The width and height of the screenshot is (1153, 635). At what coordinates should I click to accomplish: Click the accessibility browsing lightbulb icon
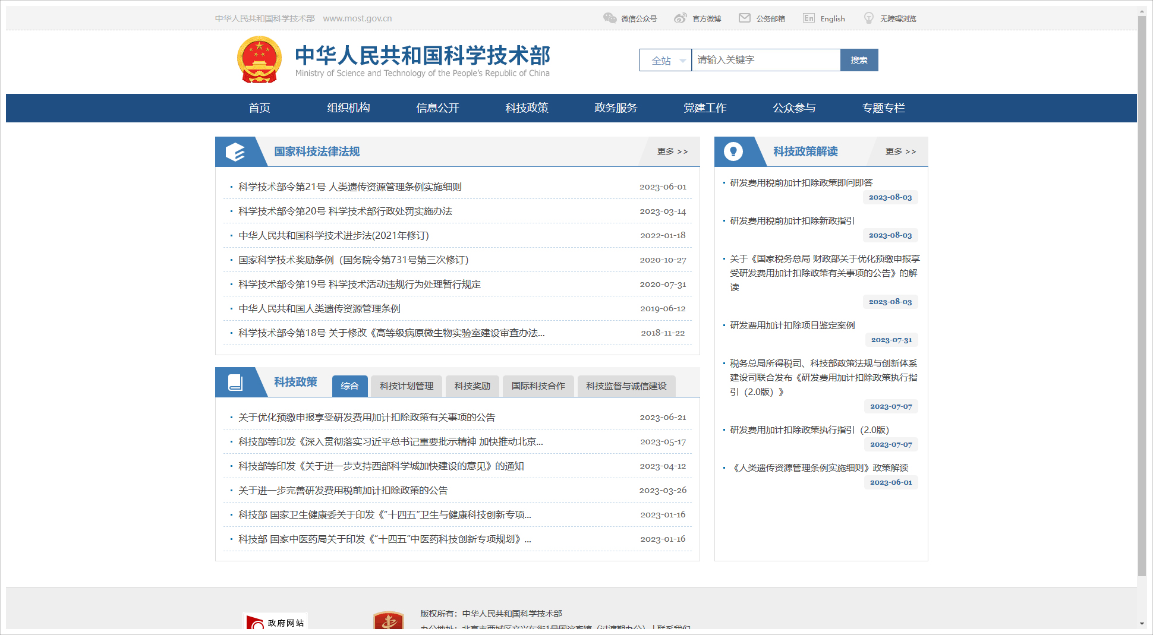point(869,18)
